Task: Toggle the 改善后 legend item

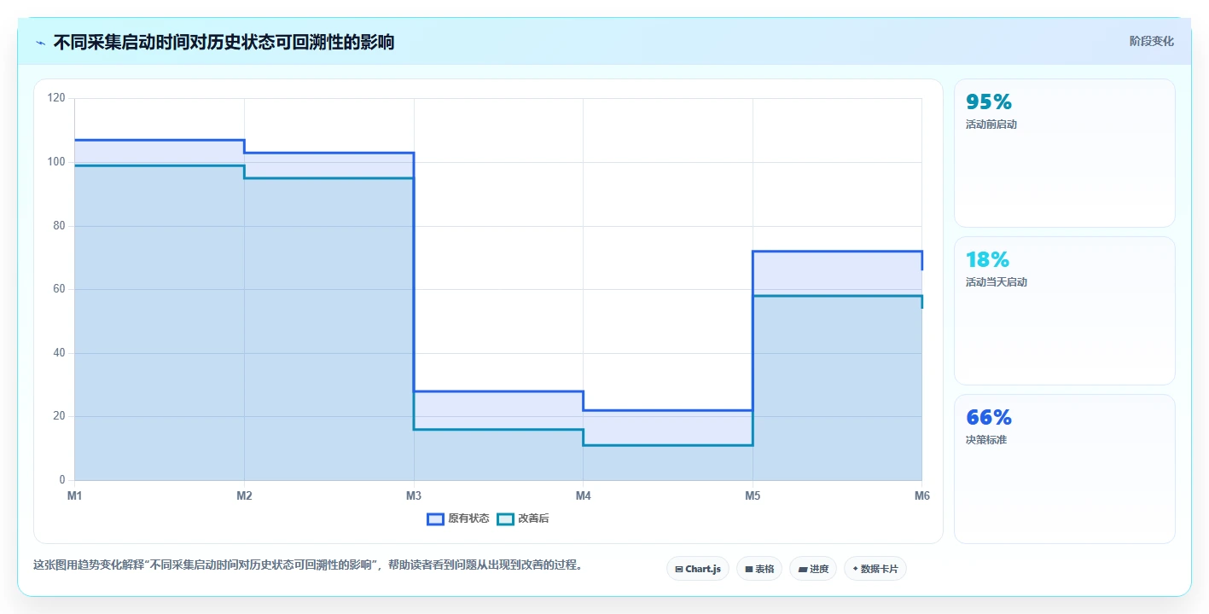Action: 523,518
